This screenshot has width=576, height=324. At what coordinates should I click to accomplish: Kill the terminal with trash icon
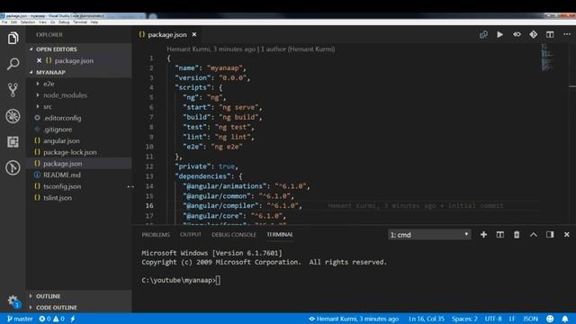pyautogui.click(x=517, y=235)
